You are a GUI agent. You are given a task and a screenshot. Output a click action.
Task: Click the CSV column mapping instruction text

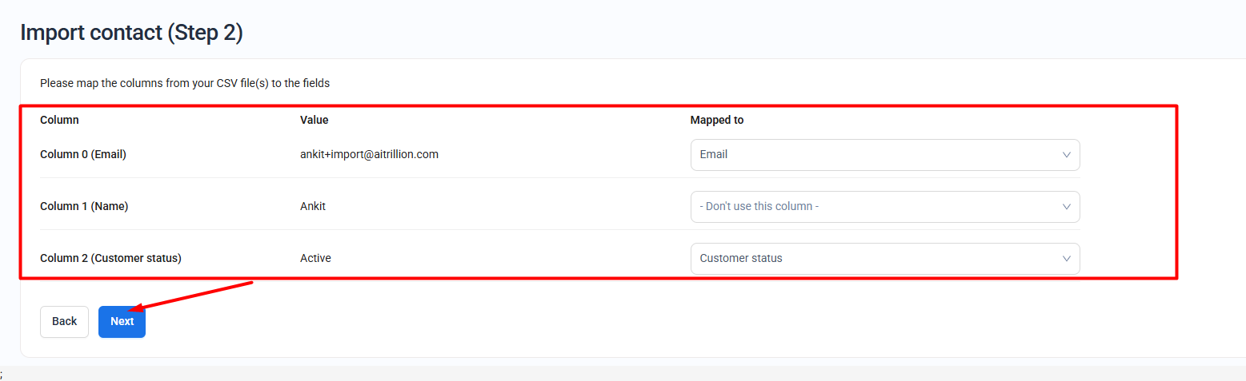click(185, 83)
